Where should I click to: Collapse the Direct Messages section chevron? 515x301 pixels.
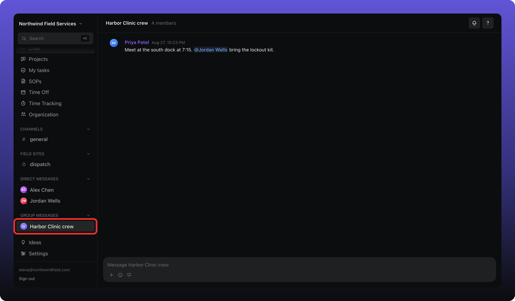[88, 179]
